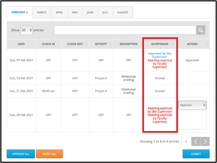217x163 pixels.
Task: Click the search magnifier icon button
Action: [201, 30]
